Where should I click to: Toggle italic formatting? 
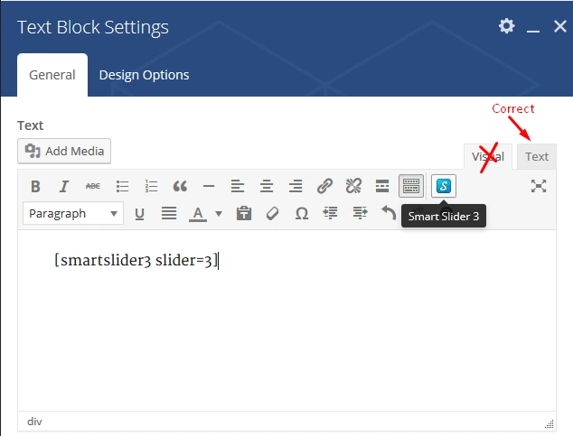[x=64, y=187]
